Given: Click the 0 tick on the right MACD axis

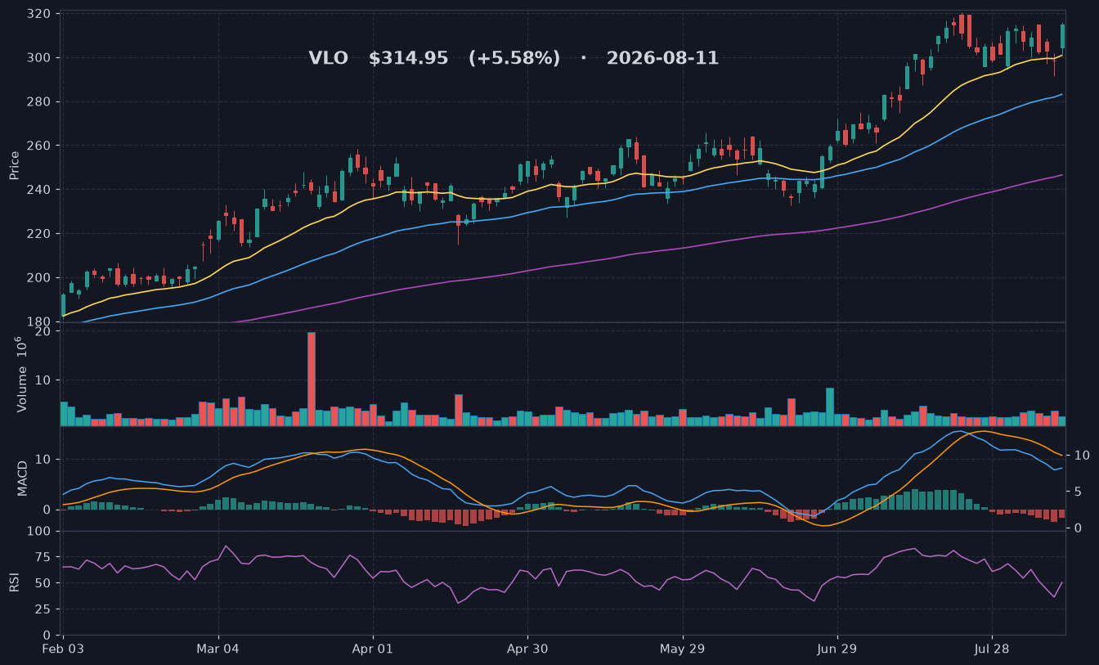Looking at the screenshot, I should (x=1077, y=528).
